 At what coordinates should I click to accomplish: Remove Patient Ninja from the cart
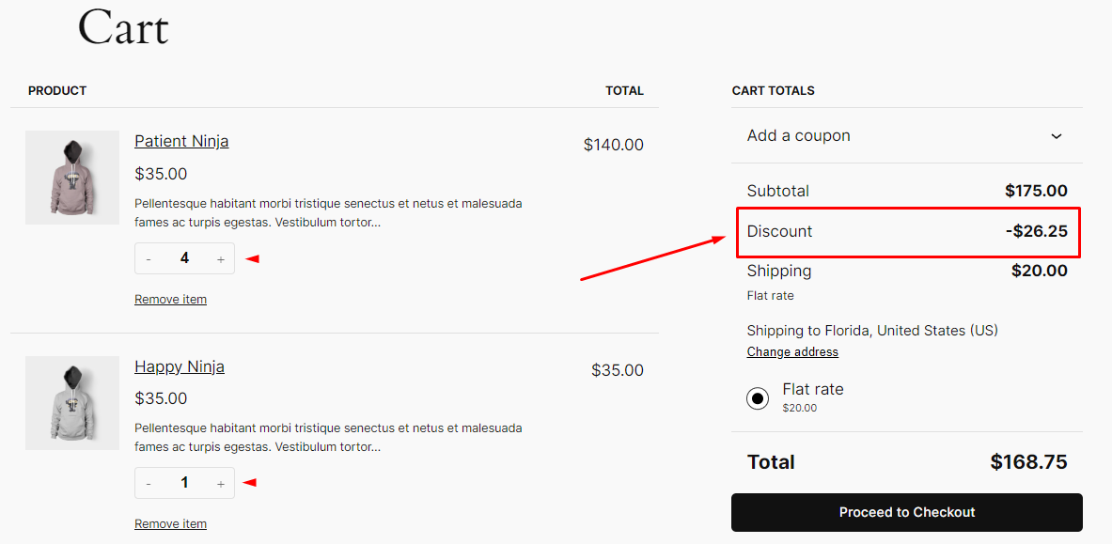(x=170, y=299)
